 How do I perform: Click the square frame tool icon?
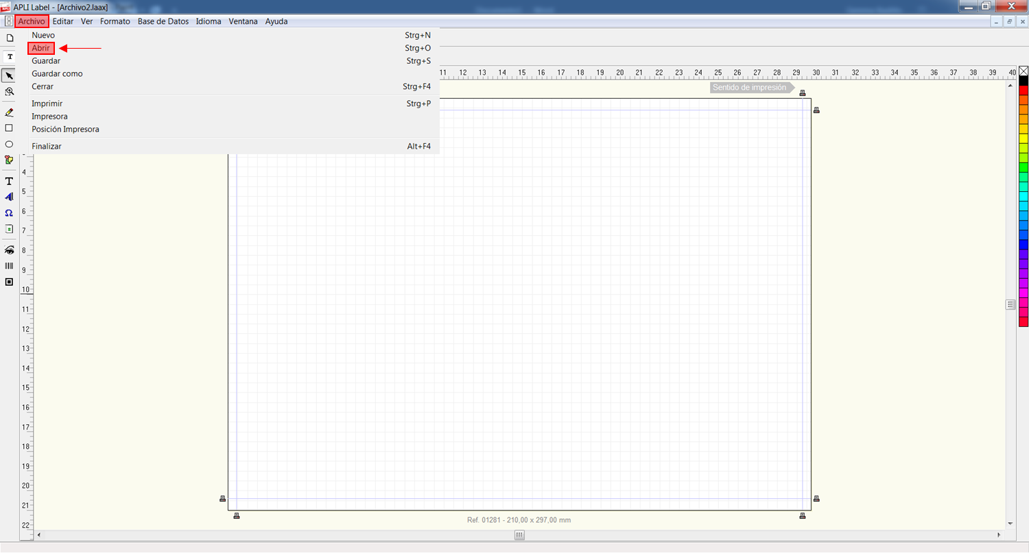[x=10, y=282]
